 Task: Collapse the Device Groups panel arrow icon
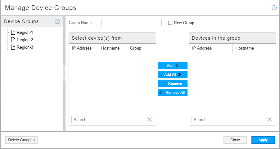(x=57, y=21)
